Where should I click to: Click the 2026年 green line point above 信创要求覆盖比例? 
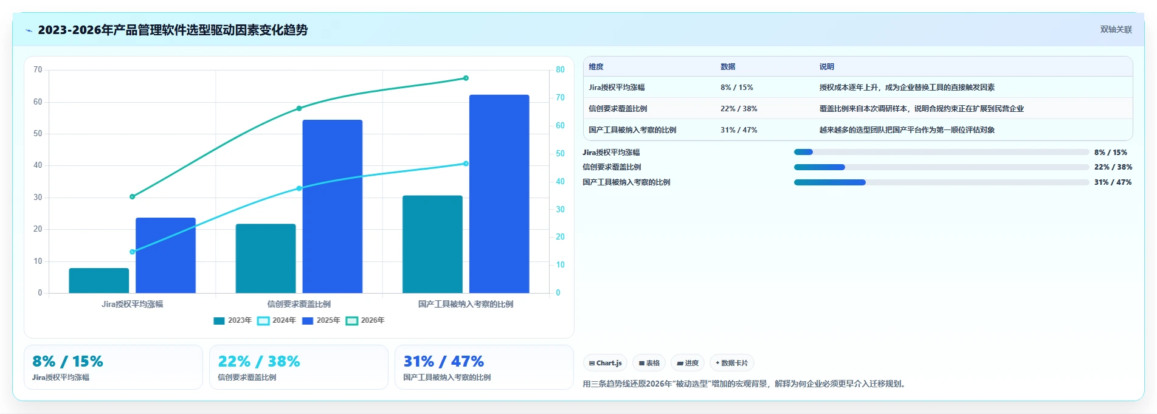299,108
